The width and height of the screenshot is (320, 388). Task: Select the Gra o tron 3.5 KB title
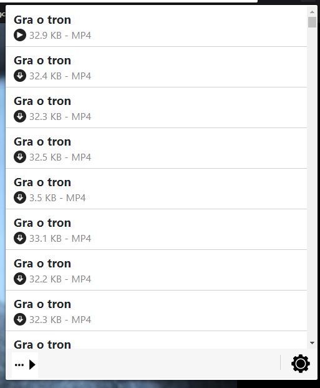pyautogui.click(x=42, y=182)
